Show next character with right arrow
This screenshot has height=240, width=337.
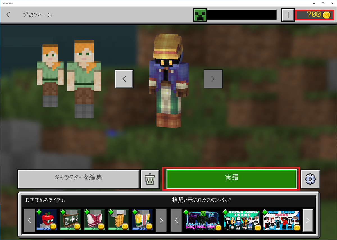click(x=213, y=79)
